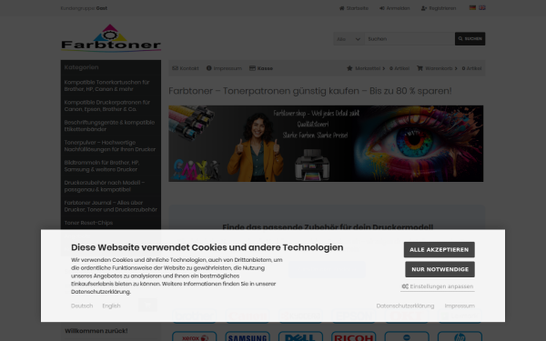Open Kontakt in the navigation bar
This screenshot has width=546, height=341.
186,68
